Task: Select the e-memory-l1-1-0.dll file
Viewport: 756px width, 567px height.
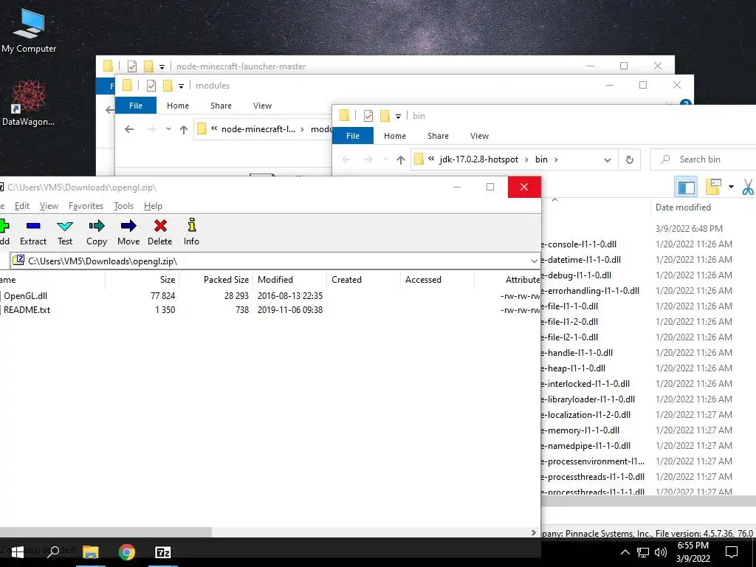Action: 580,430
